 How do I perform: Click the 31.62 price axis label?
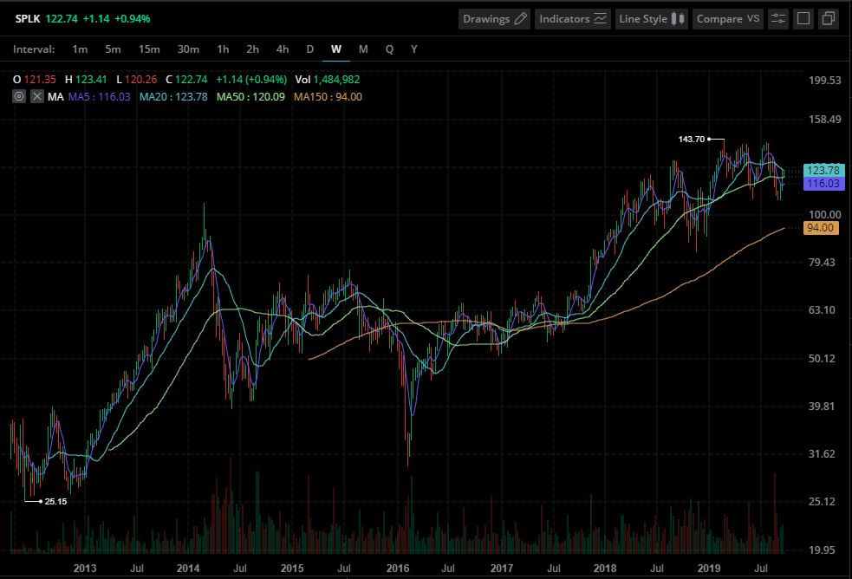[822, 454]
